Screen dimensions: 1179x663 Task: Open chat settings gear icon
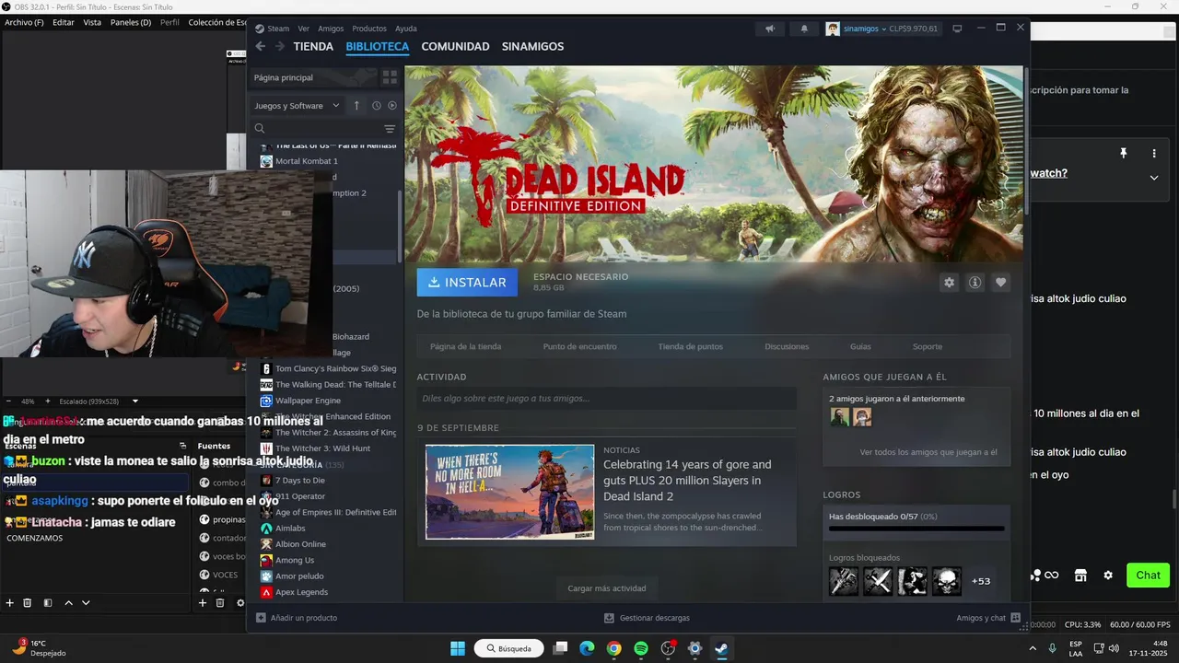click(x=1108, y=576)
